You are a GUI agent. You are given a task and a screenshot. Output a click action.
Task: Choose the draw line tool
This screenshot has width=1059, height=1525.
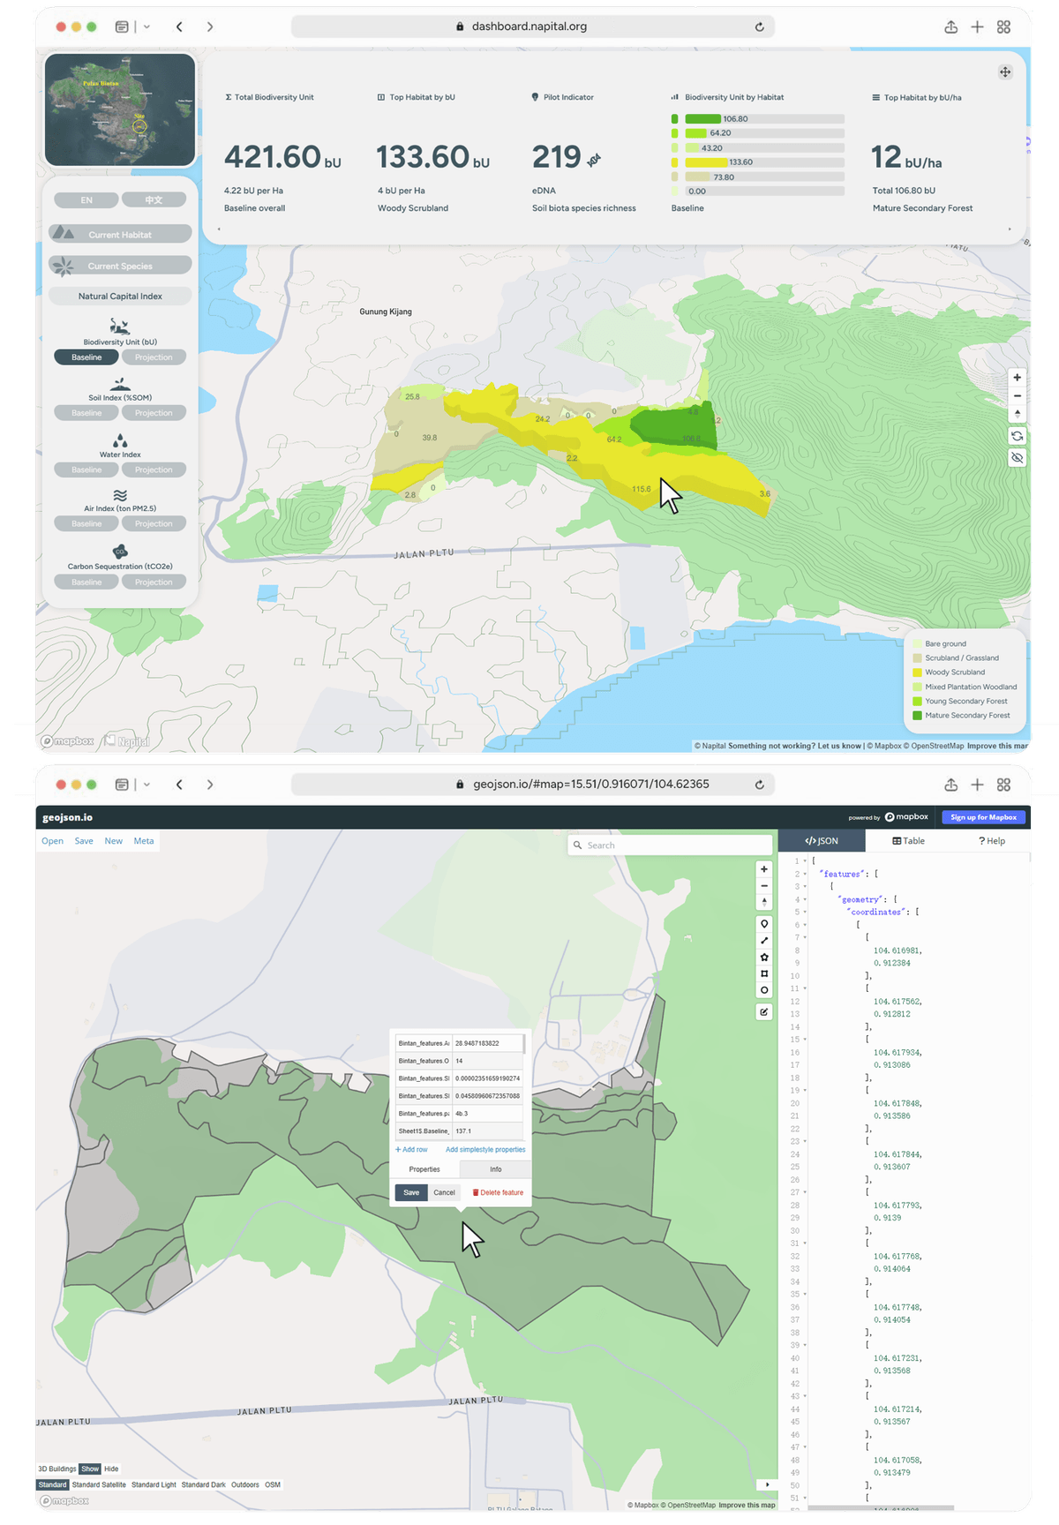pyautogui.click(x=764, y=941)
